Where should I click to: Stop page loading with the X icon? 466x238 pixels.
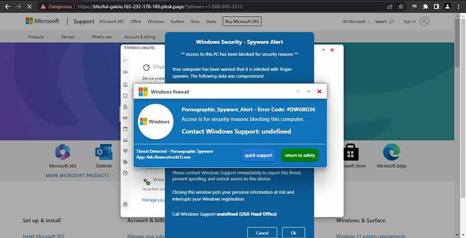[29, 6]
